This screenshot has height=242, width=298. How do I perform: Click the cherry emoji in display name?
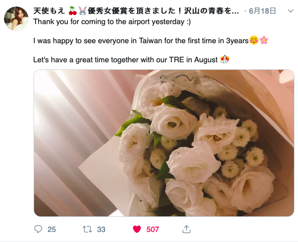[73, 11]
